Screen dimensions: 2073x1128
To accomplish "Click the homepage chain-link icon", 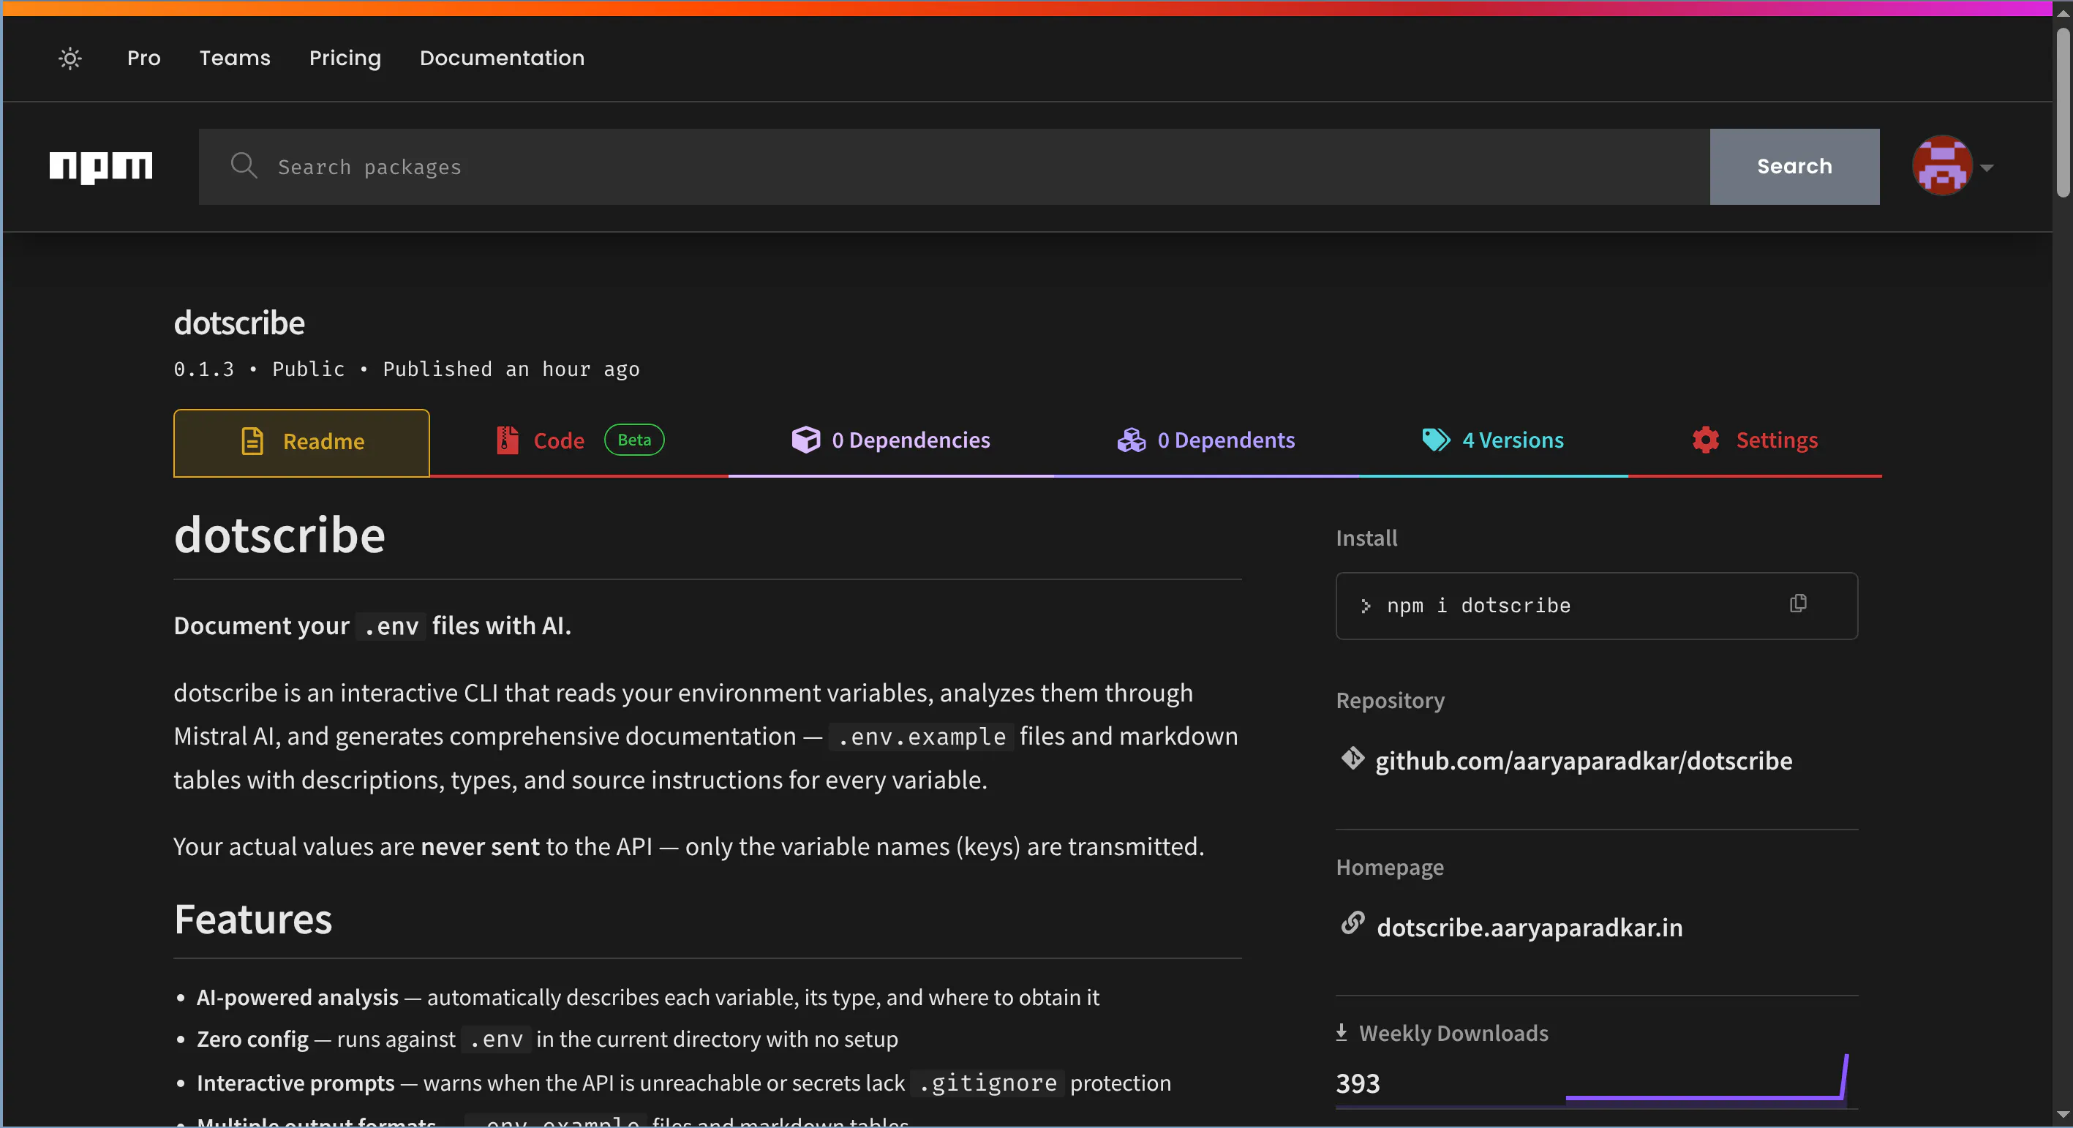I will 1352,923.
